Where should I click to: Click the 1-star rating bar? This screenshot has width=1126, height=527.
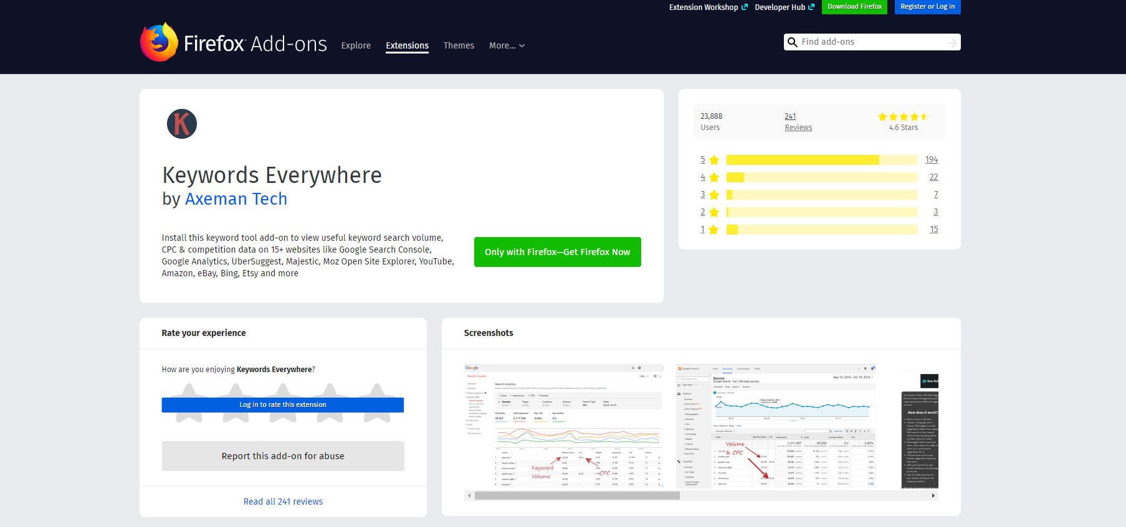pos(822,230)
